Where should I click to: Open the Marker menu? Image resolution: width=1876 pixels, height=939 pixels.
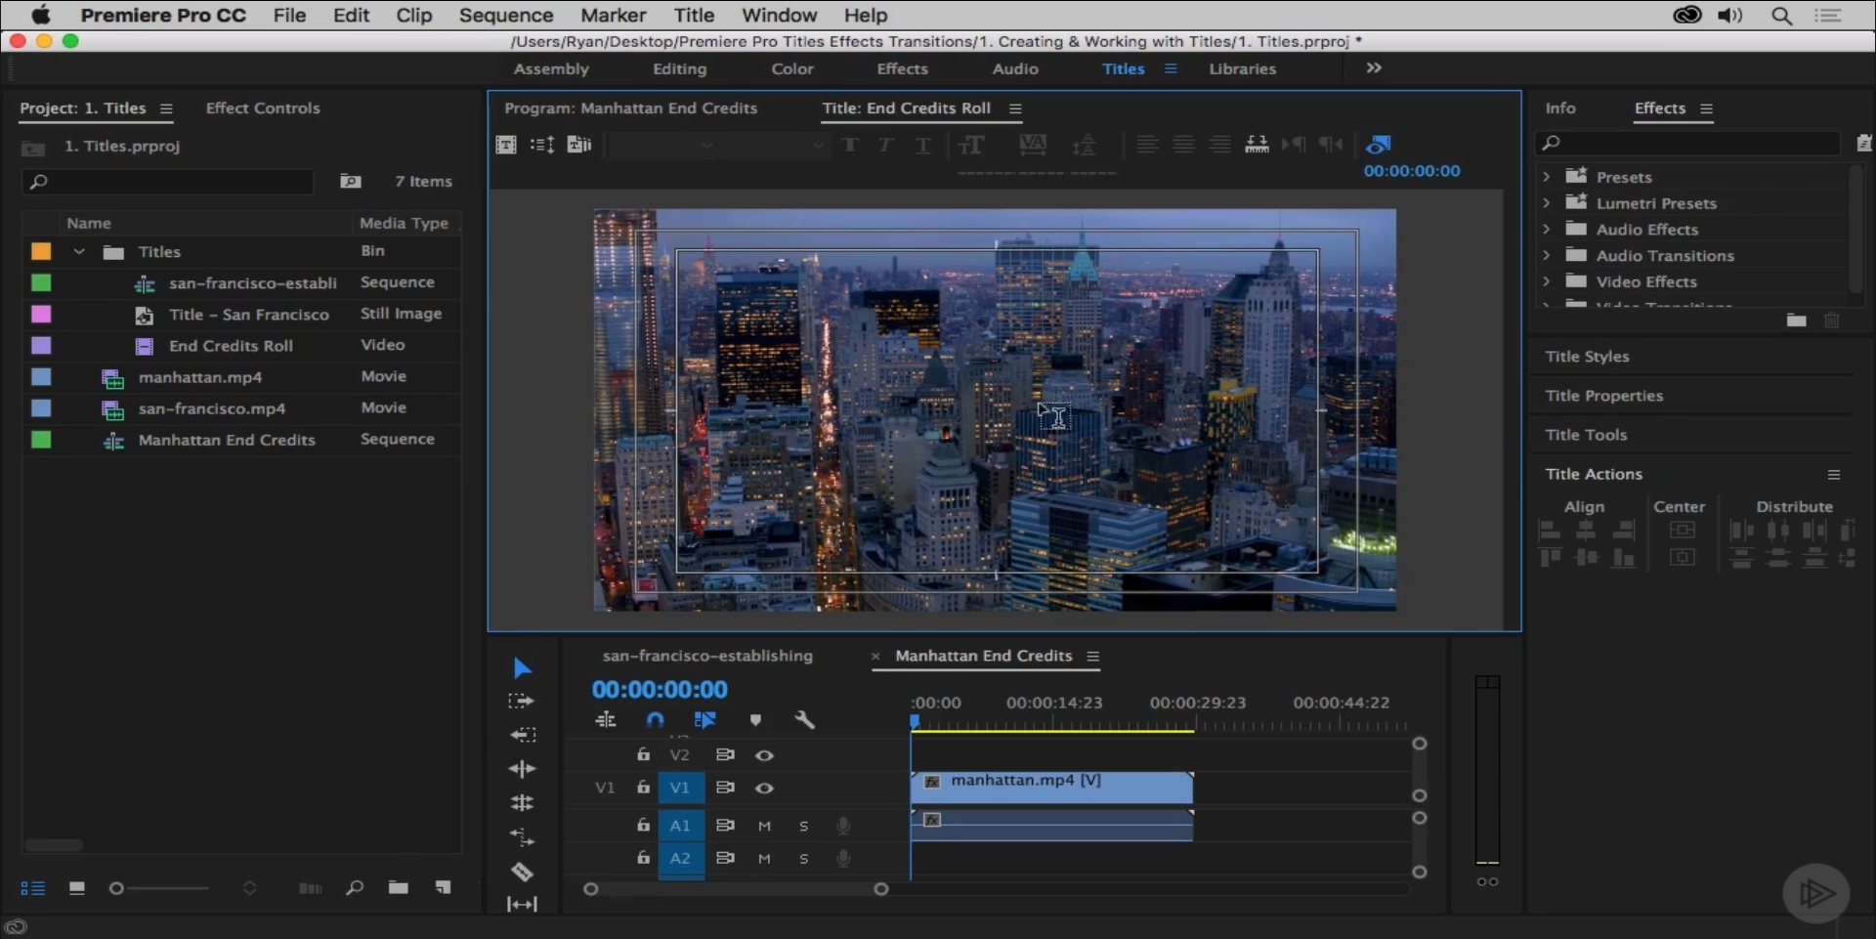point(613,16)
